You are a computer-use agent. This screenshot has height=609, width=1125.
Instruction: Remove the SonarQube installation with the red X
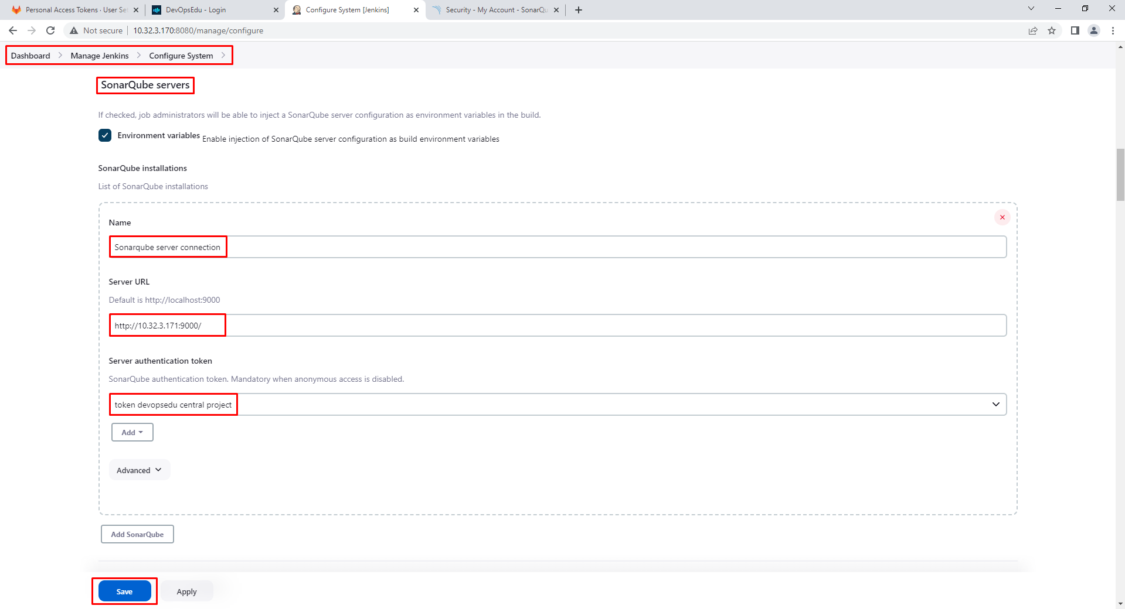(x=1002, y=217)
